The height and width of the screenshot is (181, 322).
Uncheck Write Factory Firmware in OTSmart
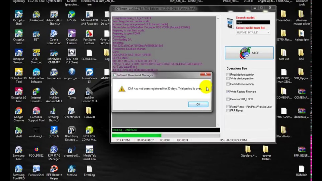[228, 92]
